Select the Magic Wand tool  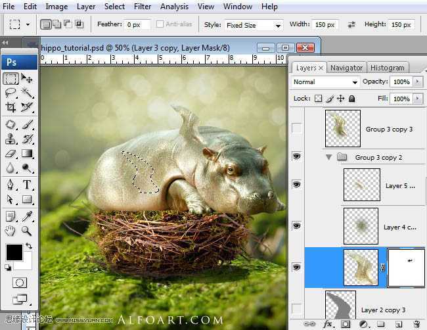(27, 93)
